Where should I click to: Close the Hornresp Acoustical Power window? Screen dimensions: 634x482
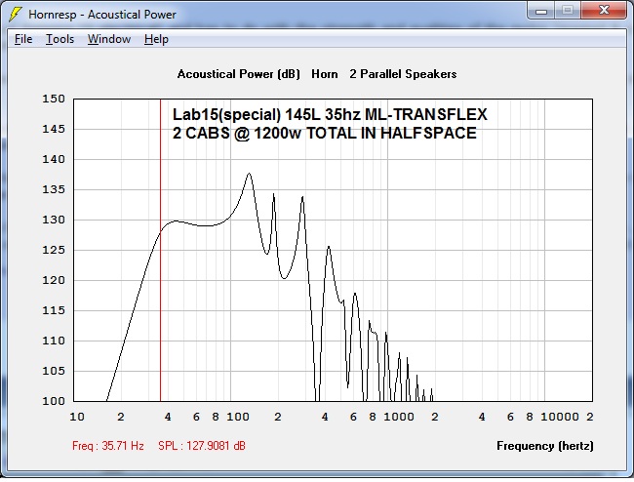click(x=604, y=11)
